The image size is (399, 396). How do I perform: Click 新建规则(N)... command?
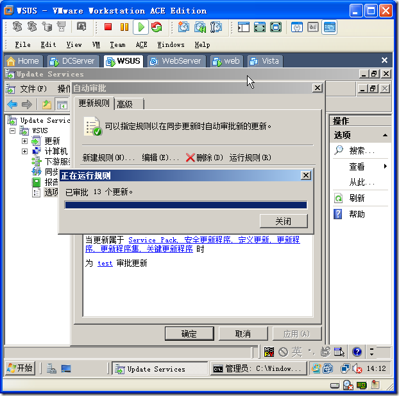pyautogui.click(x=108, y=157)
